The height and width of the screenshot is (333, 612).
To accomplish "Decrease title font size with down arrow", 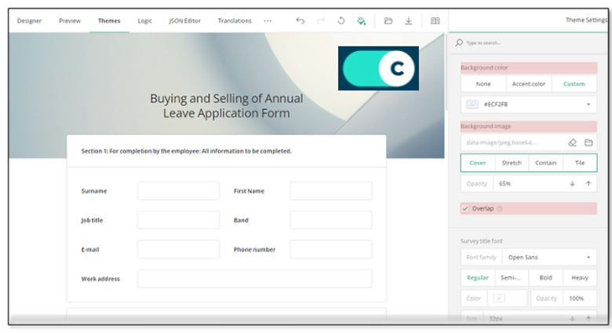I will [x=572, y=319].
